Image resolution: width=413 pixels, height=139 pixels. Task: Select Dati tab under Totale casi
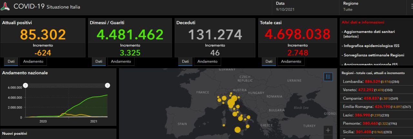269,61
